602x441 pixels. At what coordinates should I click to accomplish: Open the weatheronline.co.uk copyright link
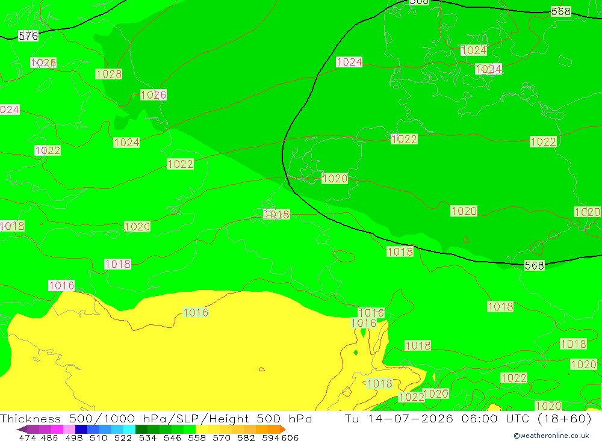point(551,436)
